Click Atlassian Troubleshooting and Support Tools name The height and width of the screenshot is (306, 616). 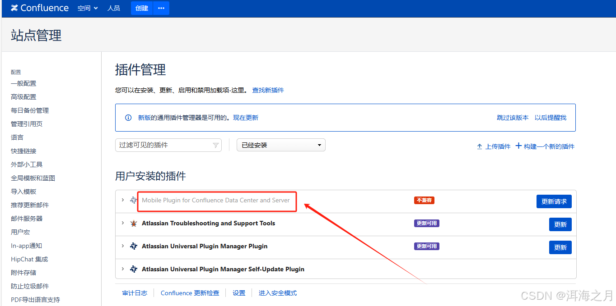coord(209,223)
